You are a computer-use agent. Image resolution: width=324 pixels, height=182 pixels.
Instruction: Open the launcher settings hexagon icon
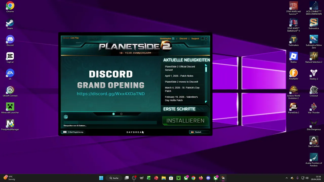click(x=66, y=117)
